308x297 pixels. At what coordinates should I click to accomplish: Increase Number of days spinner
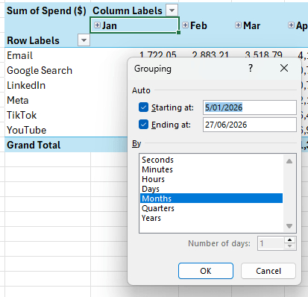(x=289, y=240)
